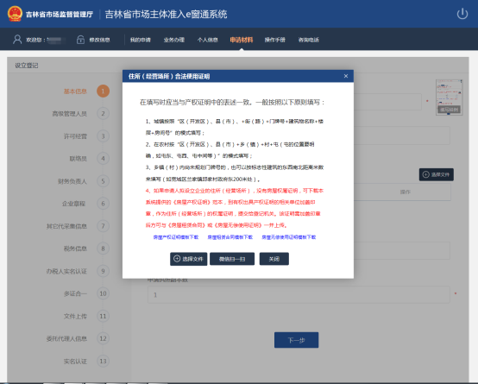Viewport: 478px width, 384px height.
Task: Click the user avatar icon beside 欢迎您
Action: pos(17,40)
